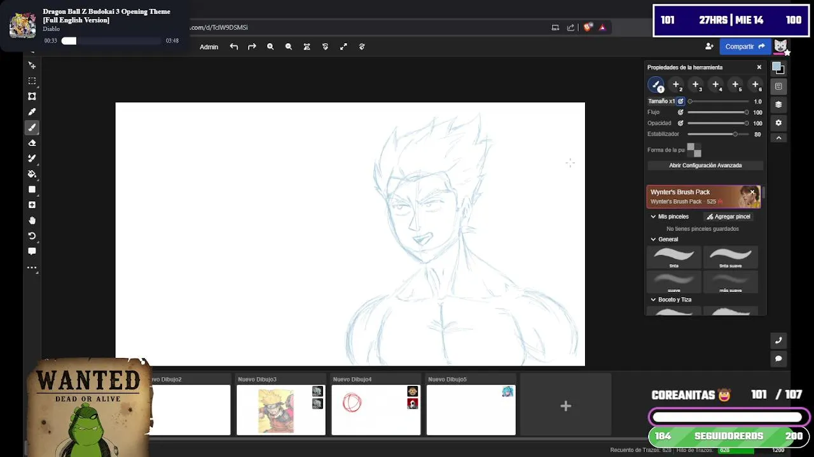Open the color picker swatch

click(778, 67)
